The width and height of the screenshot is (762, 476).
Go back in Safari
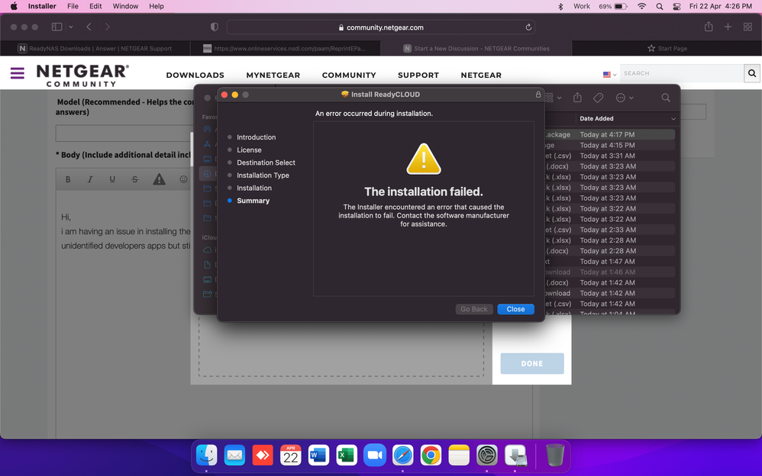pos(89,27)
